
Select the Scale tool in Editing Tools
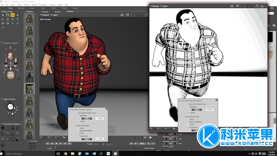click(x=3, y=19)
